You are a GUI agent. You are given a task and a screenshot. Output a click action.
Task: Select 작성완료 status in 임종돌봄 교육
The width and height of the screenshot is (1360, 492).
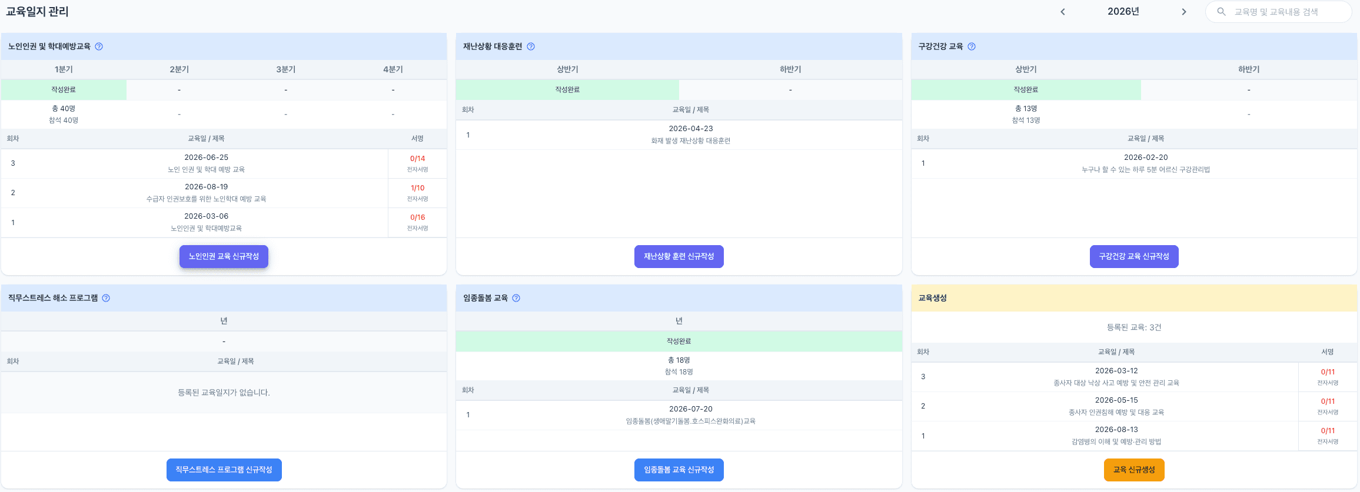(679, 342)
